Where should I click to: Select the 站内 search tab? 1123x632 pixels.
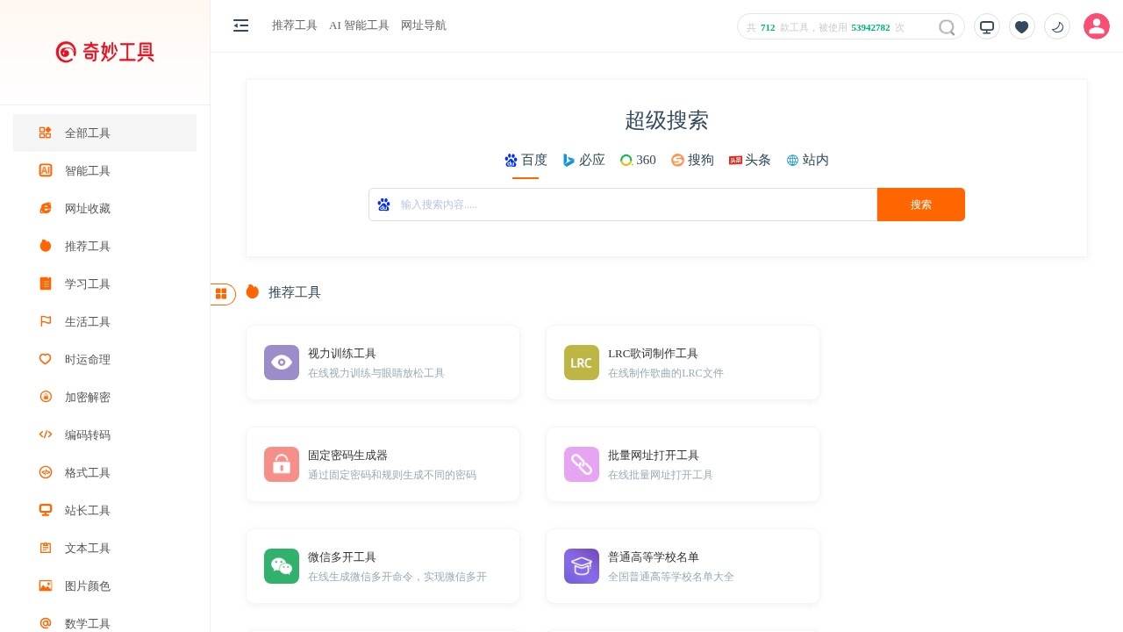click(808, 160)
